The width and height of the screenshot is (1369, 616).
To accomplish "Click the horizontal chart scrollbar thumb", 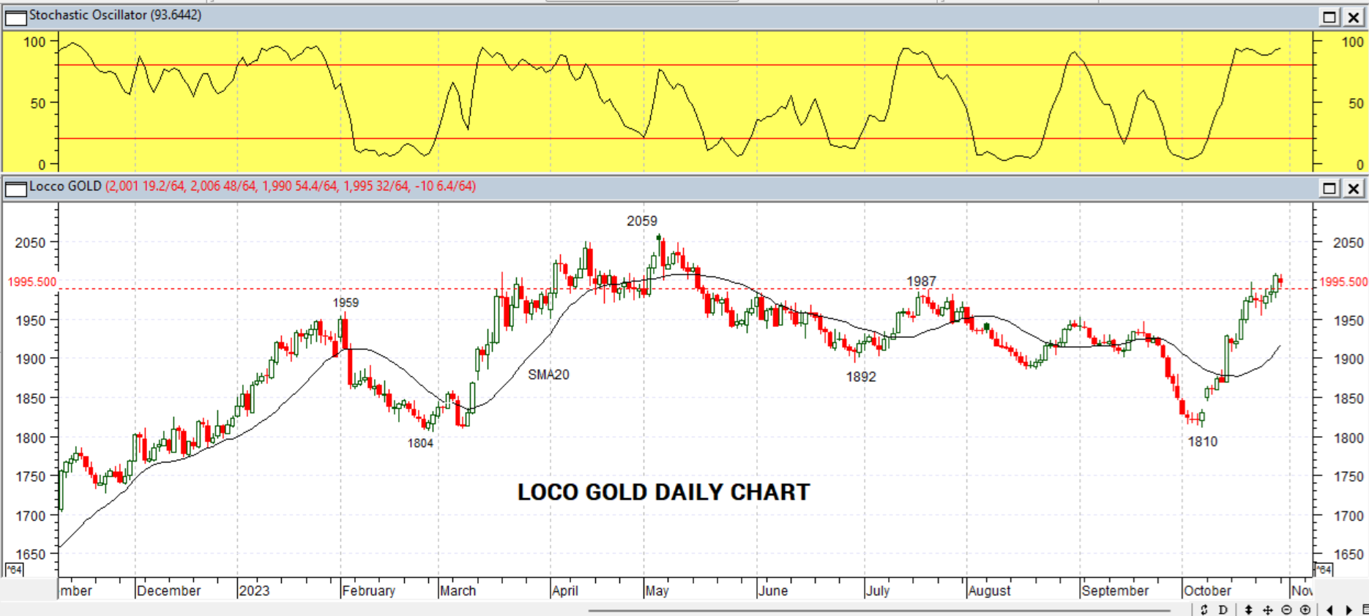I will 879,610.
